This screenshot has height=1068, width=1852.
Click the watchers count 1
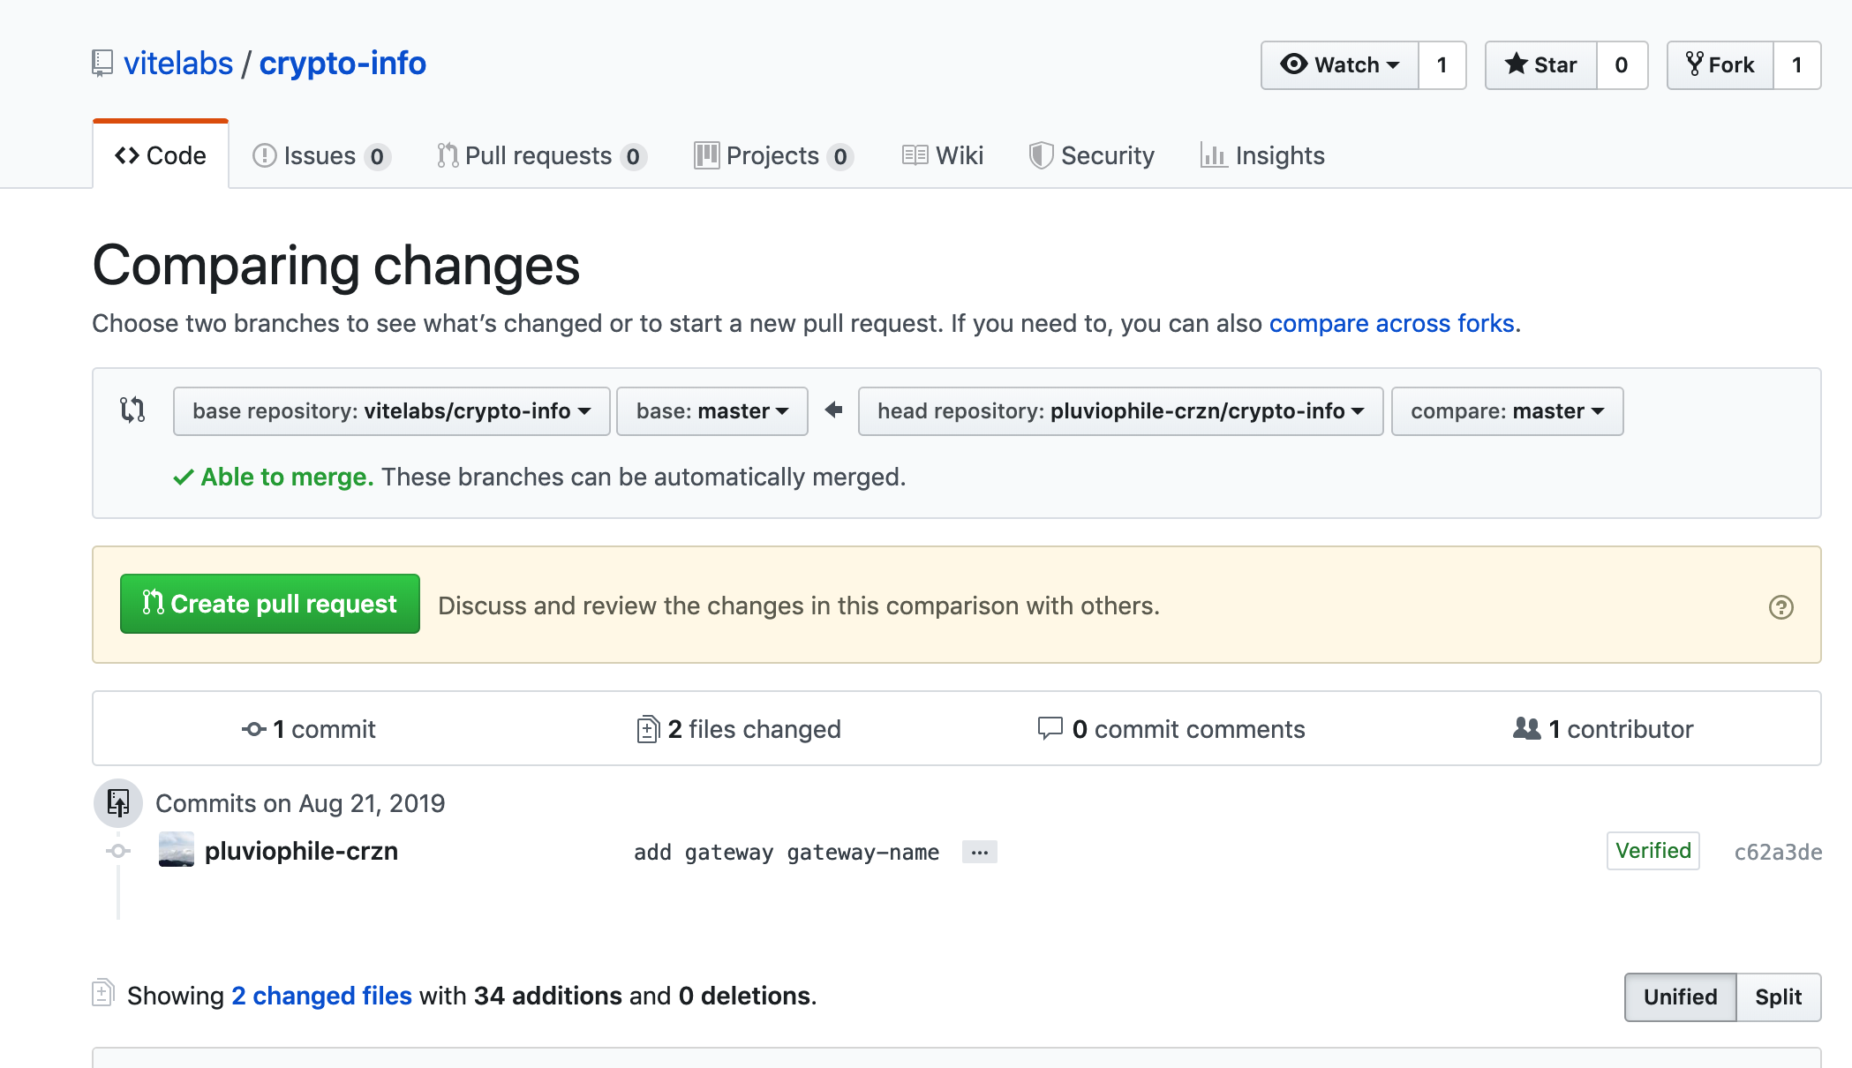pos(1442,65)
